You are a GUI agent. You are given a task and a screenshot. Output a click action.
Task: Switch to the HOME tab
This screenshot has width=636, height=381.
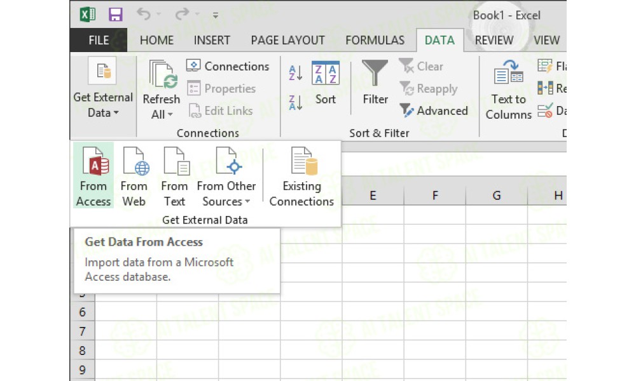pos(156,40)
